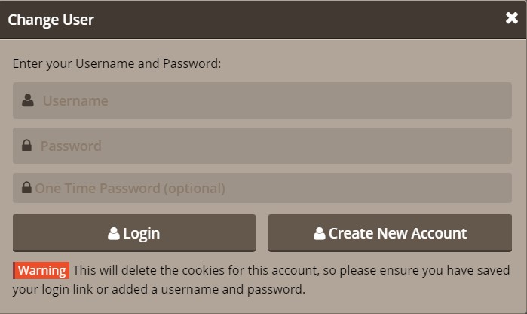
Task: Focus the Username input field
Action: pos(262,100)
